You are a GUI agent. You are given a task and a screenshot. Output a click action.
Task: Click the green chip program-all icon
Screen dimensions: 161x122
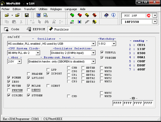[x=72, y=15]
